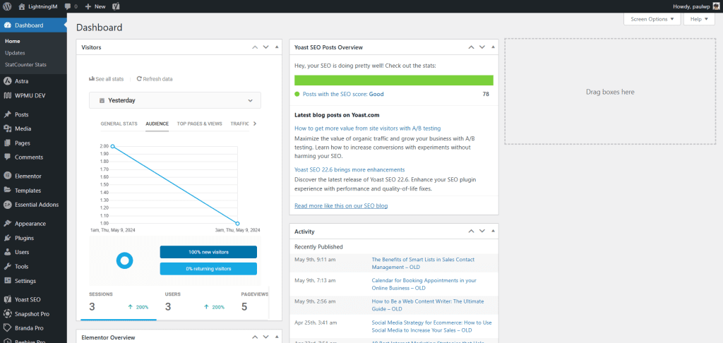Screen dimensions: 723x343
Task: Open How to Be a Web Content Writer post
Action: 427,305
